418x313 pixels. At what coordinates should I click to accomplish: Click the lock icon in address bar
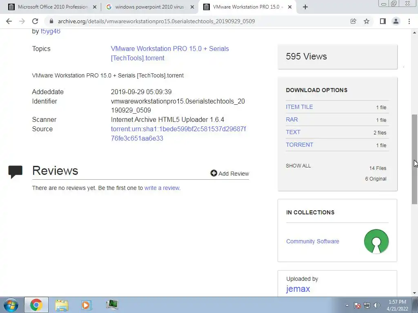click(x=51, y=21)
